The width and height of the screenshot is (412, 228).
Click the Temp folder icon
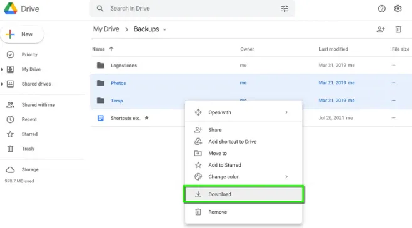pos(101,101)
